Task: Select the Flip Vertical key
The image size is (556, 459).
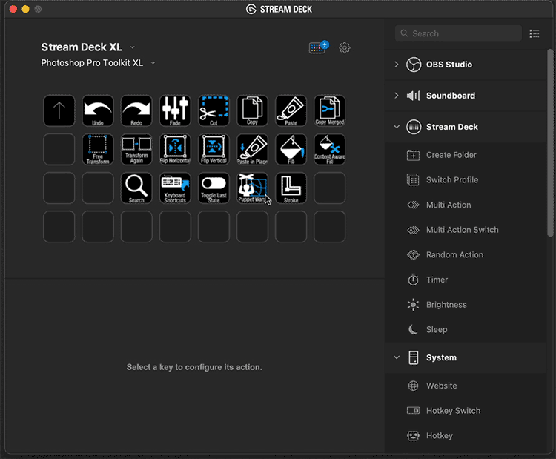Action: click(214, 149)
